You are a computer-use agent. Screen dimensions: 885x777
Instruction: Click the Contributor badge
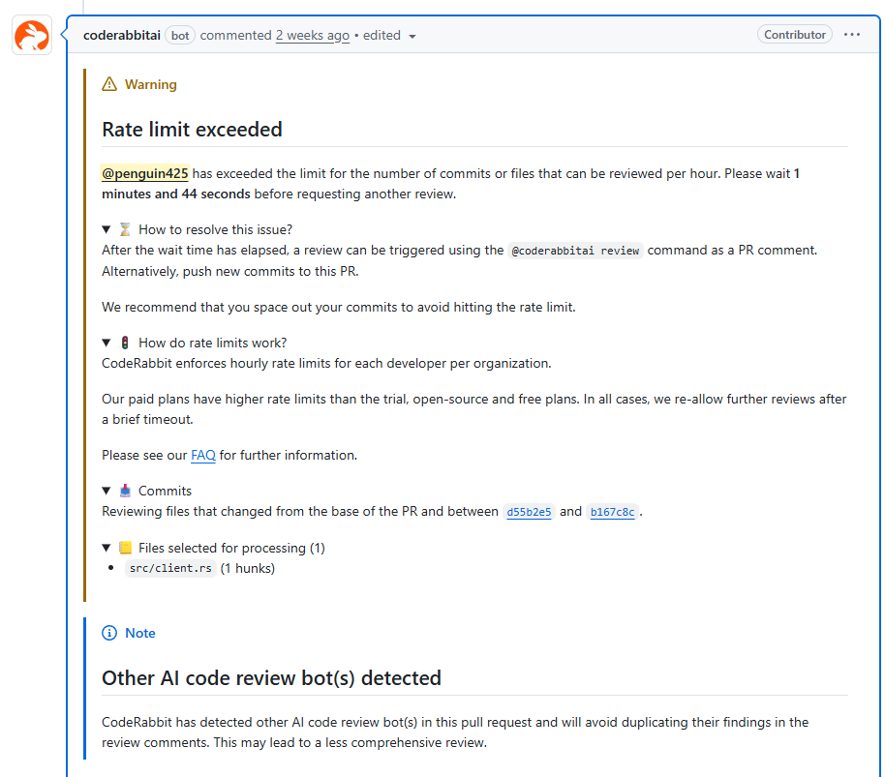(795, 35)
